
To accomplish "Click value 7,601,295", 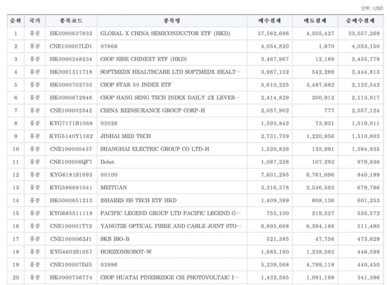I will pyautogui.click(x=275, y=175).
